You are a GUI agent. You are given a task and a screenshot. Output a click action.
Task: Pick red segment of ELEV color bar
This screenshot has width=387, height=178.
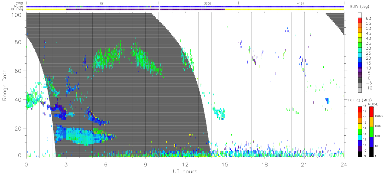tap(361, 20)
